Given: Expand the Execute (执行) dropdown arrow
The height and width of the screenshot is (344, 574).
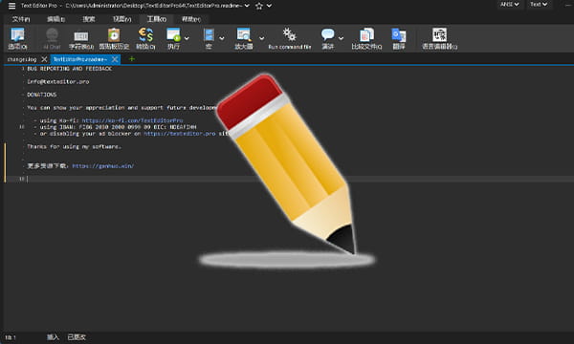Looking at the screenshot, I should (187, 38).
